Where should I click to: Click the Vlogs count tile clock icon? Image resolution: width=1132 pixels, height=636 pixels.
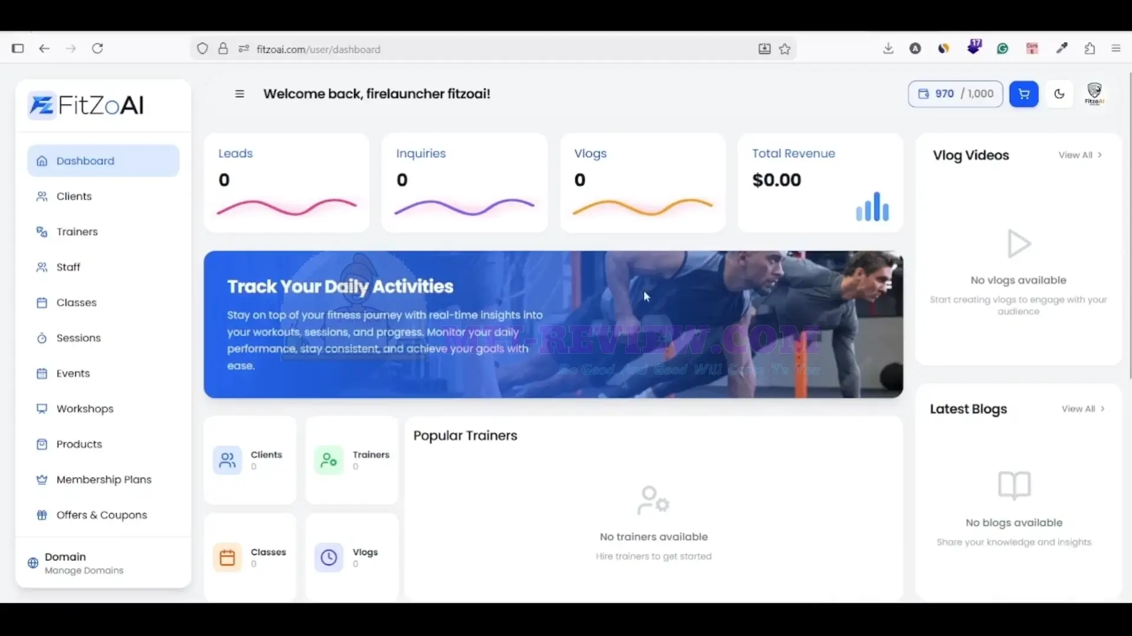click(x=329, y=557)
